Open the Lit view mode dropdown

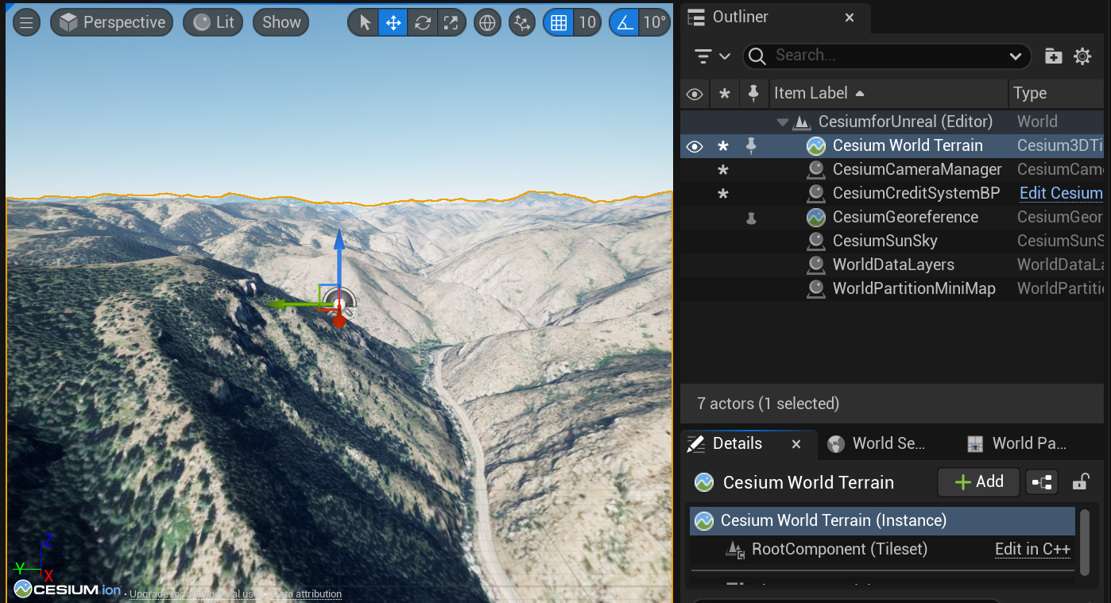coord(213,22)
